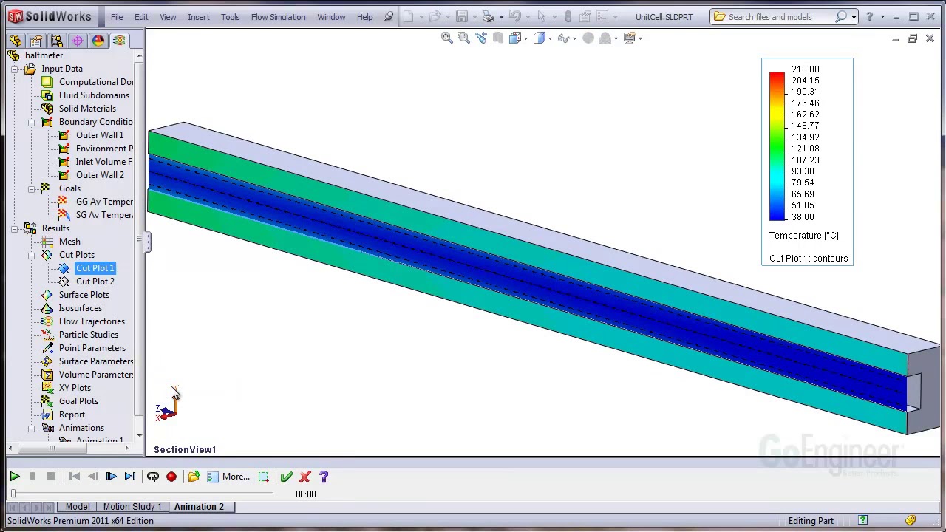Select Surface Plots in tree

pyautogui.click(x=84, y=295)
